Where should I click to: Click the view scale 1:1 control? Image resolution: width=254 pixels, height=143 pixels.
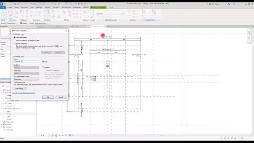tap(42, 135)
